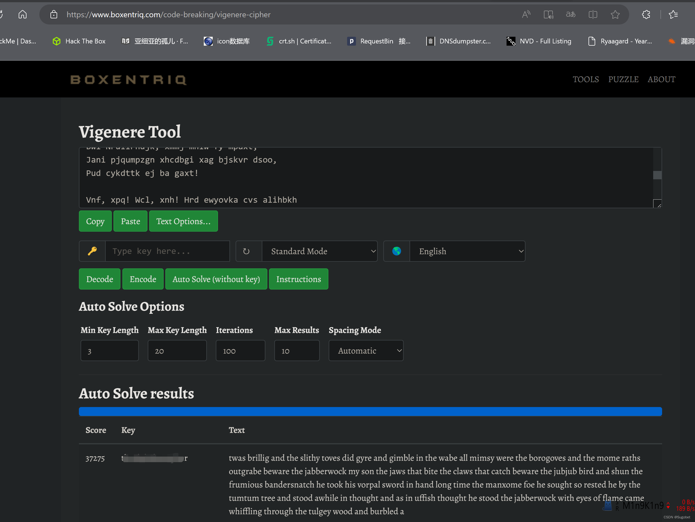Select the TOOLS menu item
Viewport: 695px width, 522px height.
586,79
